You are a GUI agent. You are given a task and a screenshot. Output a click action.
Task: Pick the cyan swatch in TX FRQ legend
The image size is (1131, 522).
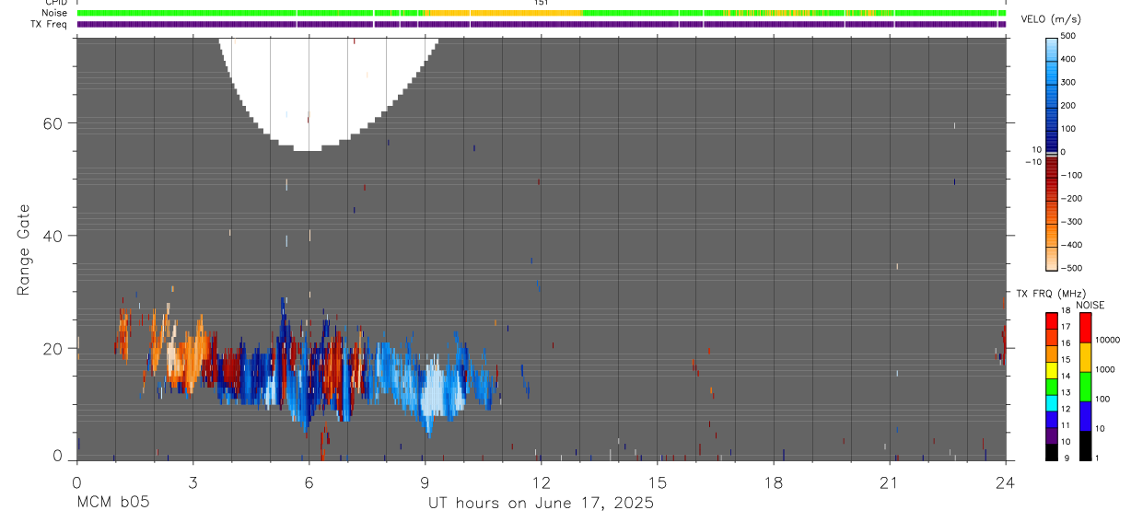[1052, 403]
